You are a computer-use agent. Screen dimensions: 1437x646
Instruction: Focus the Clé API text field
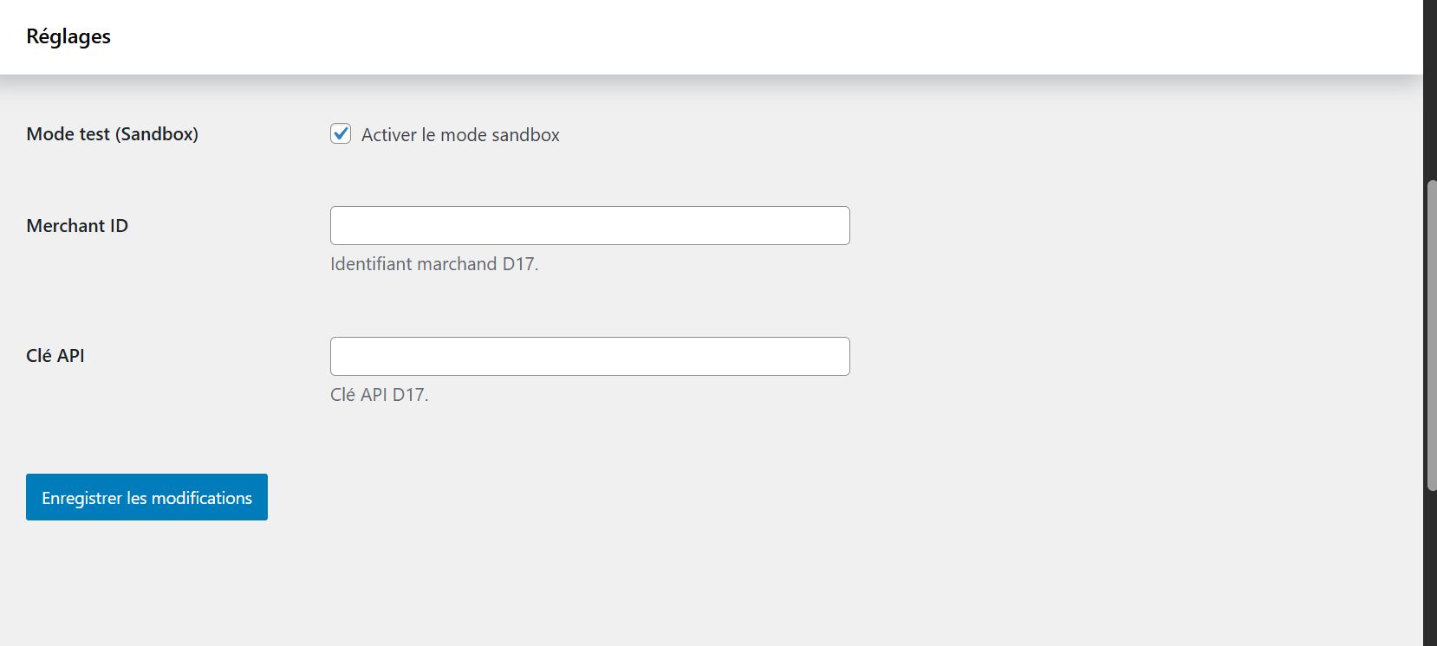[x=589, y=356]
